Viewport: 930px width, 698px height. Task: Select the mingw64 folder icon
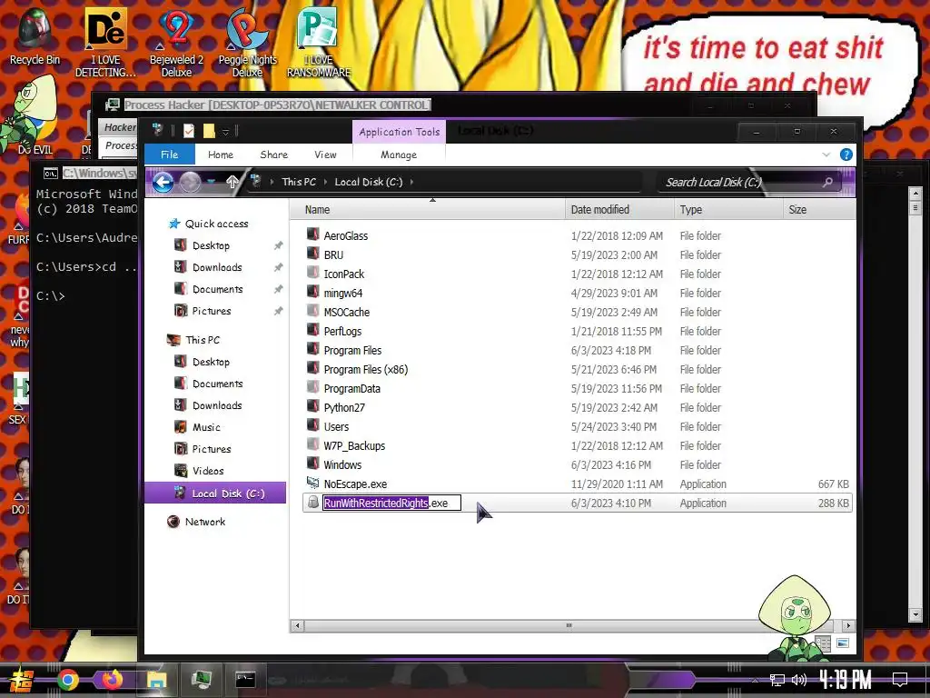point(312,292)
